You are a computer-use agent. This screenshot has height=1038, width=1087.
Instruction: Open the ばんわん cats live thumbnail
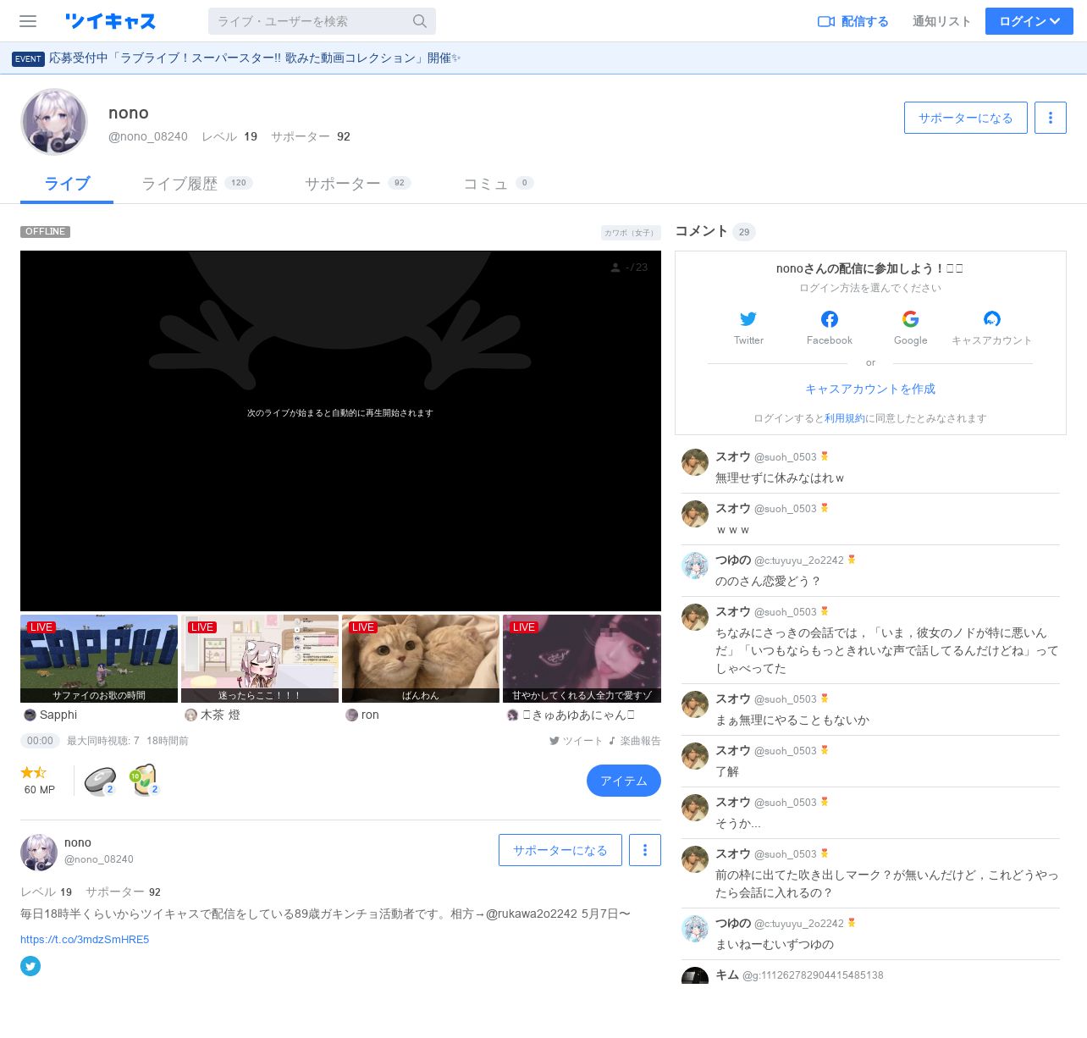(421, 659)
